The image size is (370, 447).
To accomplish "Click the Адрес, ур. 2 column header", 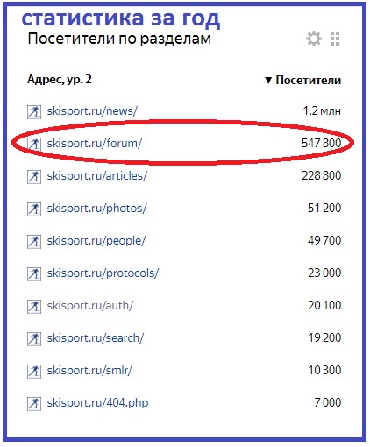I will [60, 80].
